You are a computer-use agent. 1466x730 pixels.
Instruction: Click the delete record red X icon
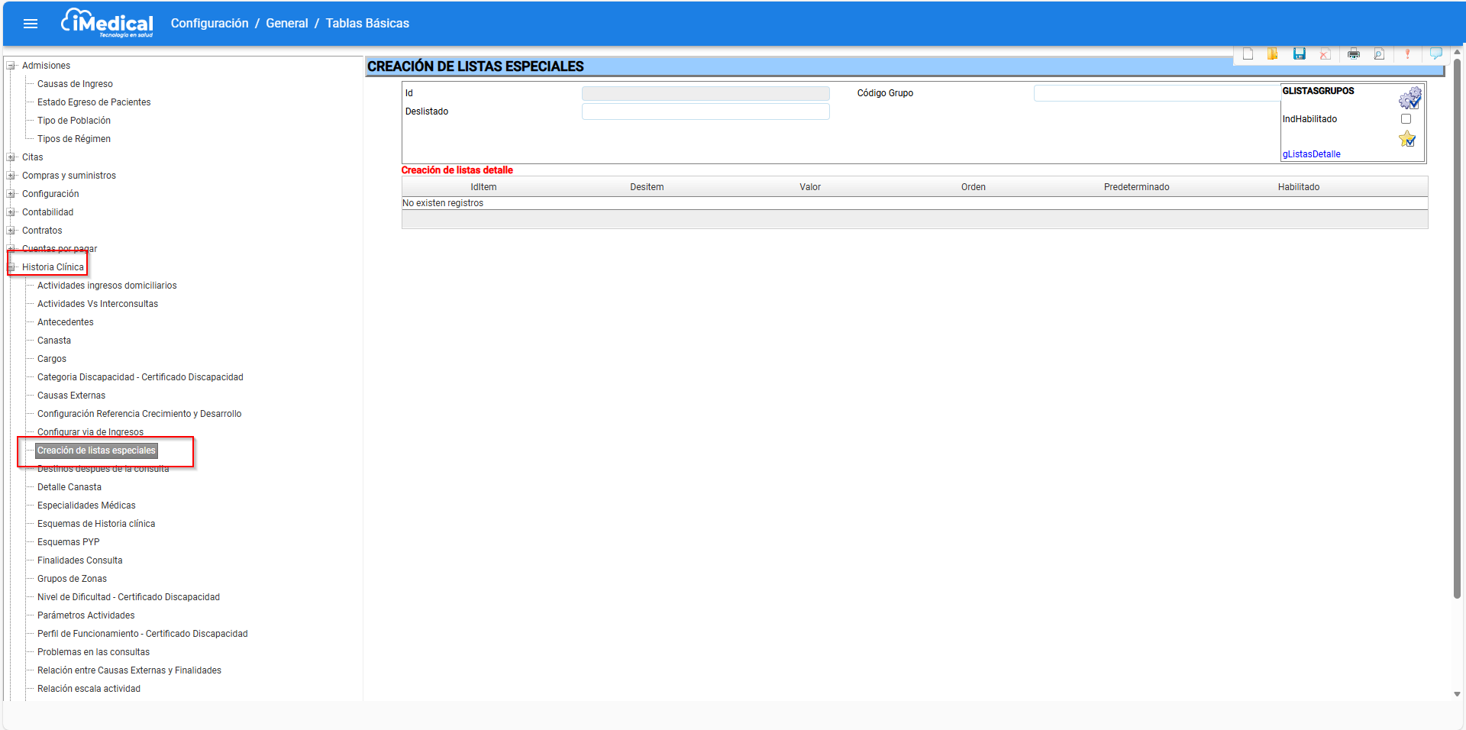(1325, 54)
